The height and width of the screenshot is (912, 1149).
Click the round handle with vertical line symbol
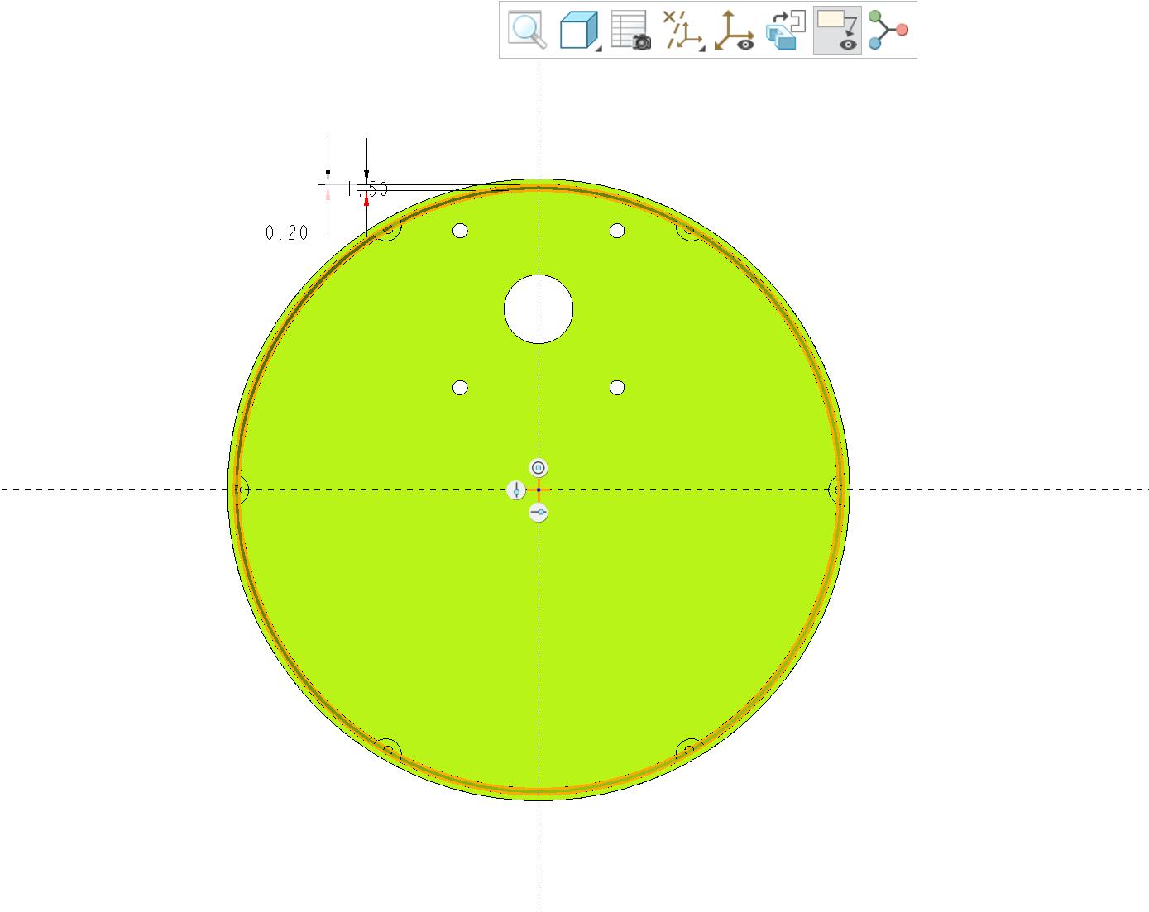(516, 490)
